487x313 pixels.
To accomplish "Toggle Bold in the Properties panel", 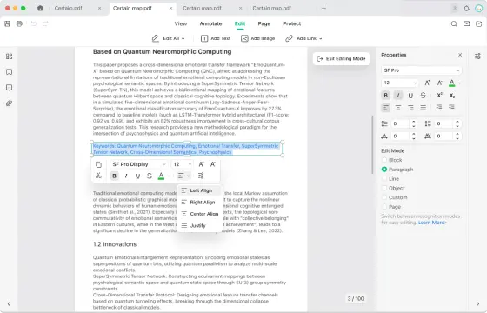I will pyautogui.click(x=386, y=96).
